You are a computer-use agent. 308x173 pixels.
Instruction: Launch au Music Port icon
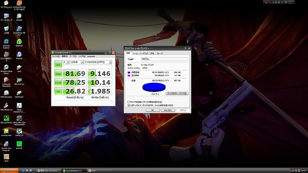pos(6,132)
